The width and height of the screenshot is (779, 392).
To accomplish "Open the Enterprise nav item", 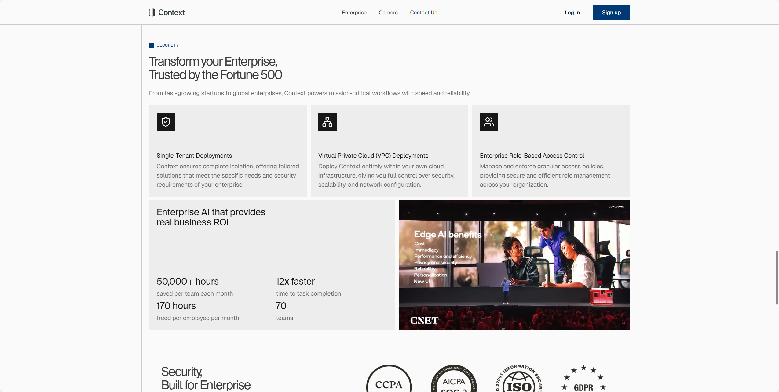I will coord(354,13).
